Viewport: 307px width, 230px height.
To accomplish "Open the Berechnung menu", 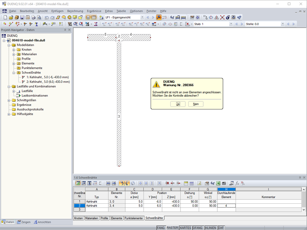I will (x=75, y=11).
